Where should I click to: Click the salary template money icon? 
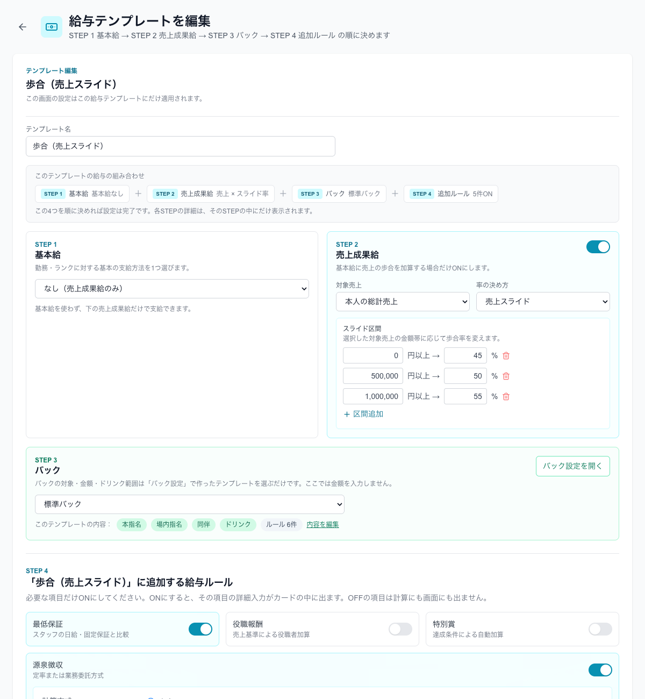coord(52,27)
